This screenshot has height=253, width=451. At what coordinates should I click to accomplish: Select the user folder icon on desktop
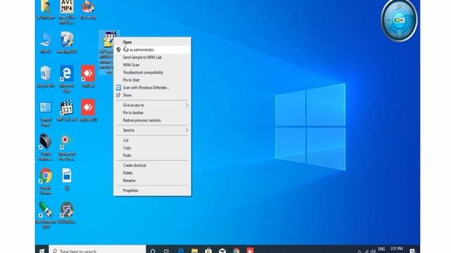46,10
